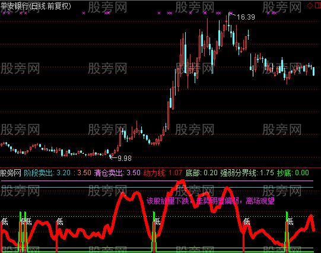Click the 股旁网 indicator name in sub-chart header
Screen dimensions: 321x253
pos(11,173)
